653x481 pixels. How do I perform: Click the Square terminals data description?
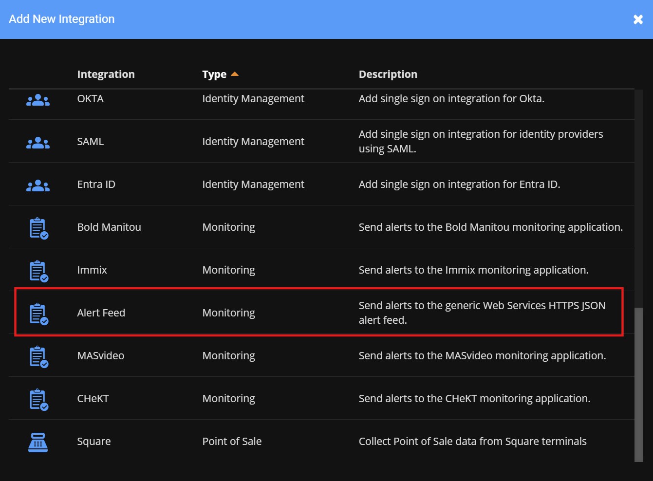pos(473,442)
